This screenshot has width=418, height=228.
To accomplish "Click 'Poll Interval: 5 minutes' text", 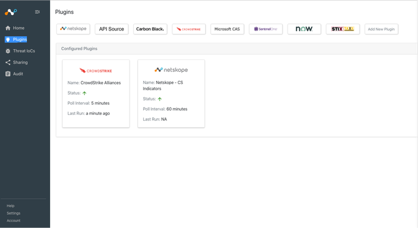I will pyautogui.click(x=89, y=103).
